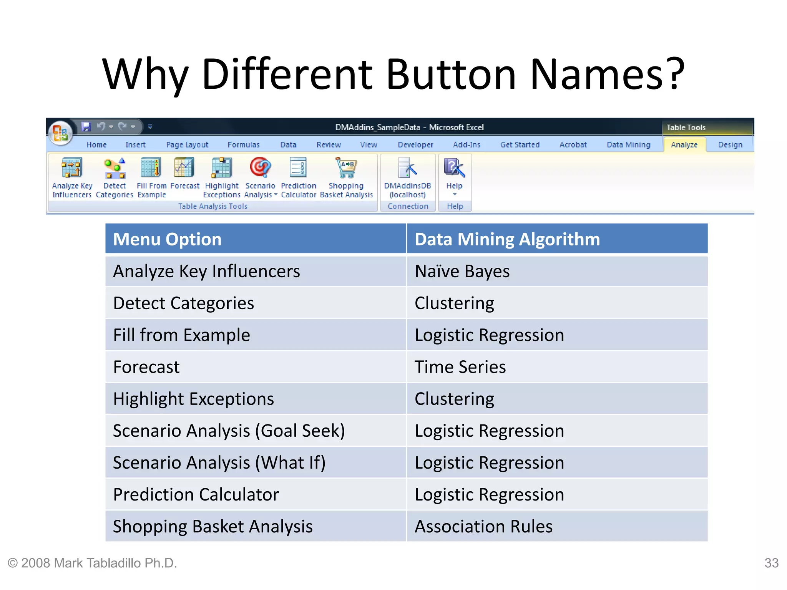Select the Naïve Bayes cell
Viewport: 787px width, 590px height.
(557, 271)
